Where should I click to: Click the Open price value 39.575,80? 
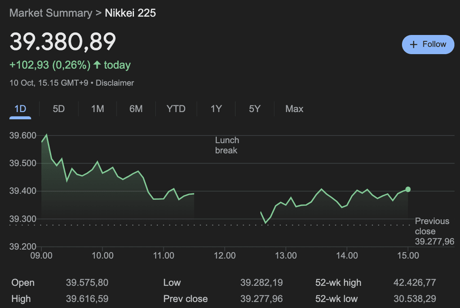87,283
